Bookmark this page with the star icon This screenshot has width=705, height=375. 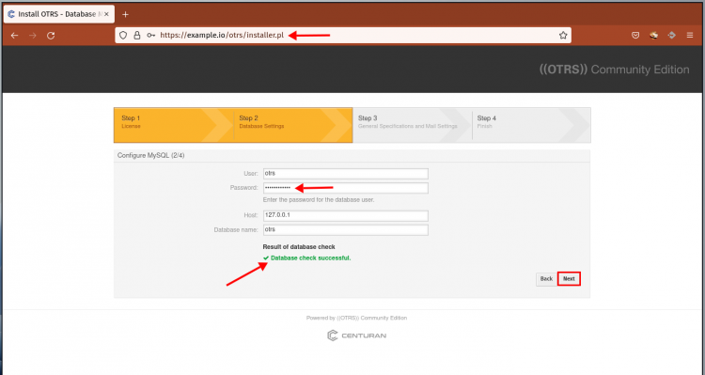(563, 36)
